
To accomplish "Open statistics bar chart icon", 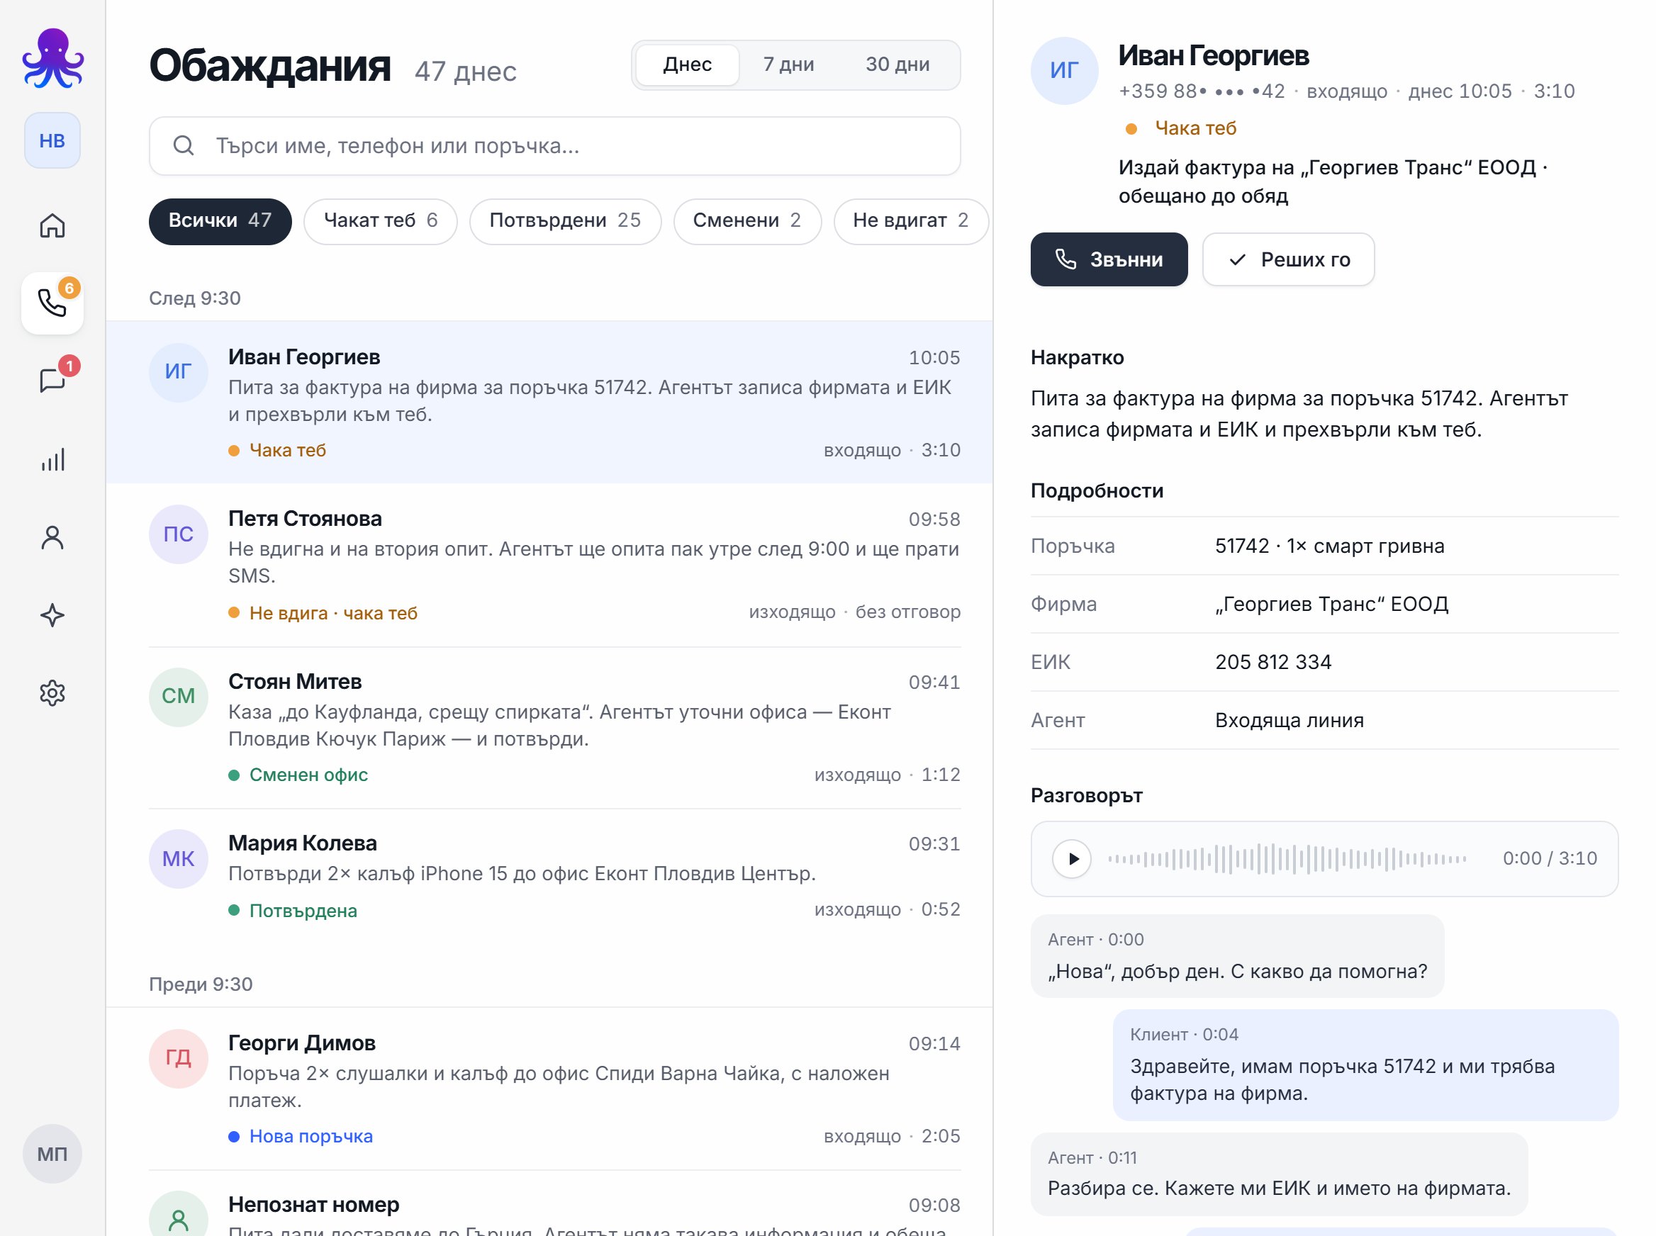I will (52, 459).
